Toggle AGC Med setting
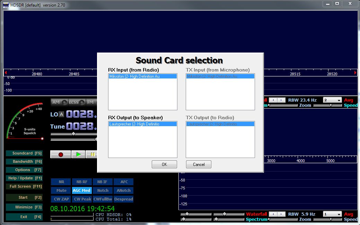Screen dimensions: 360x225 (81, 190)
